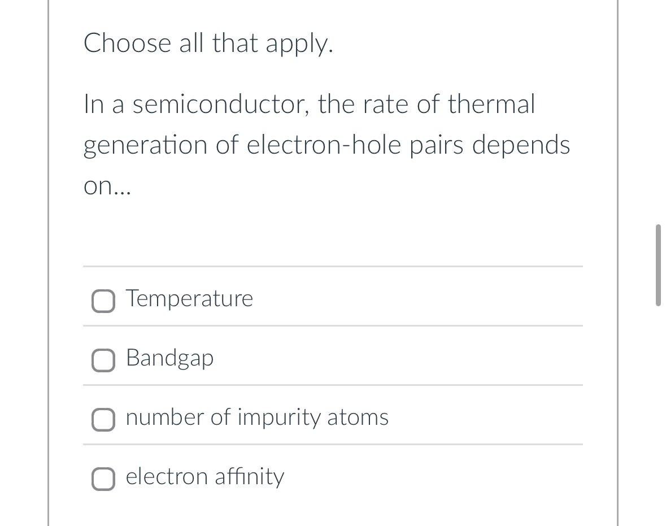Select Temperature by clicking its label text
666x526 pixels.
point(189,299)
